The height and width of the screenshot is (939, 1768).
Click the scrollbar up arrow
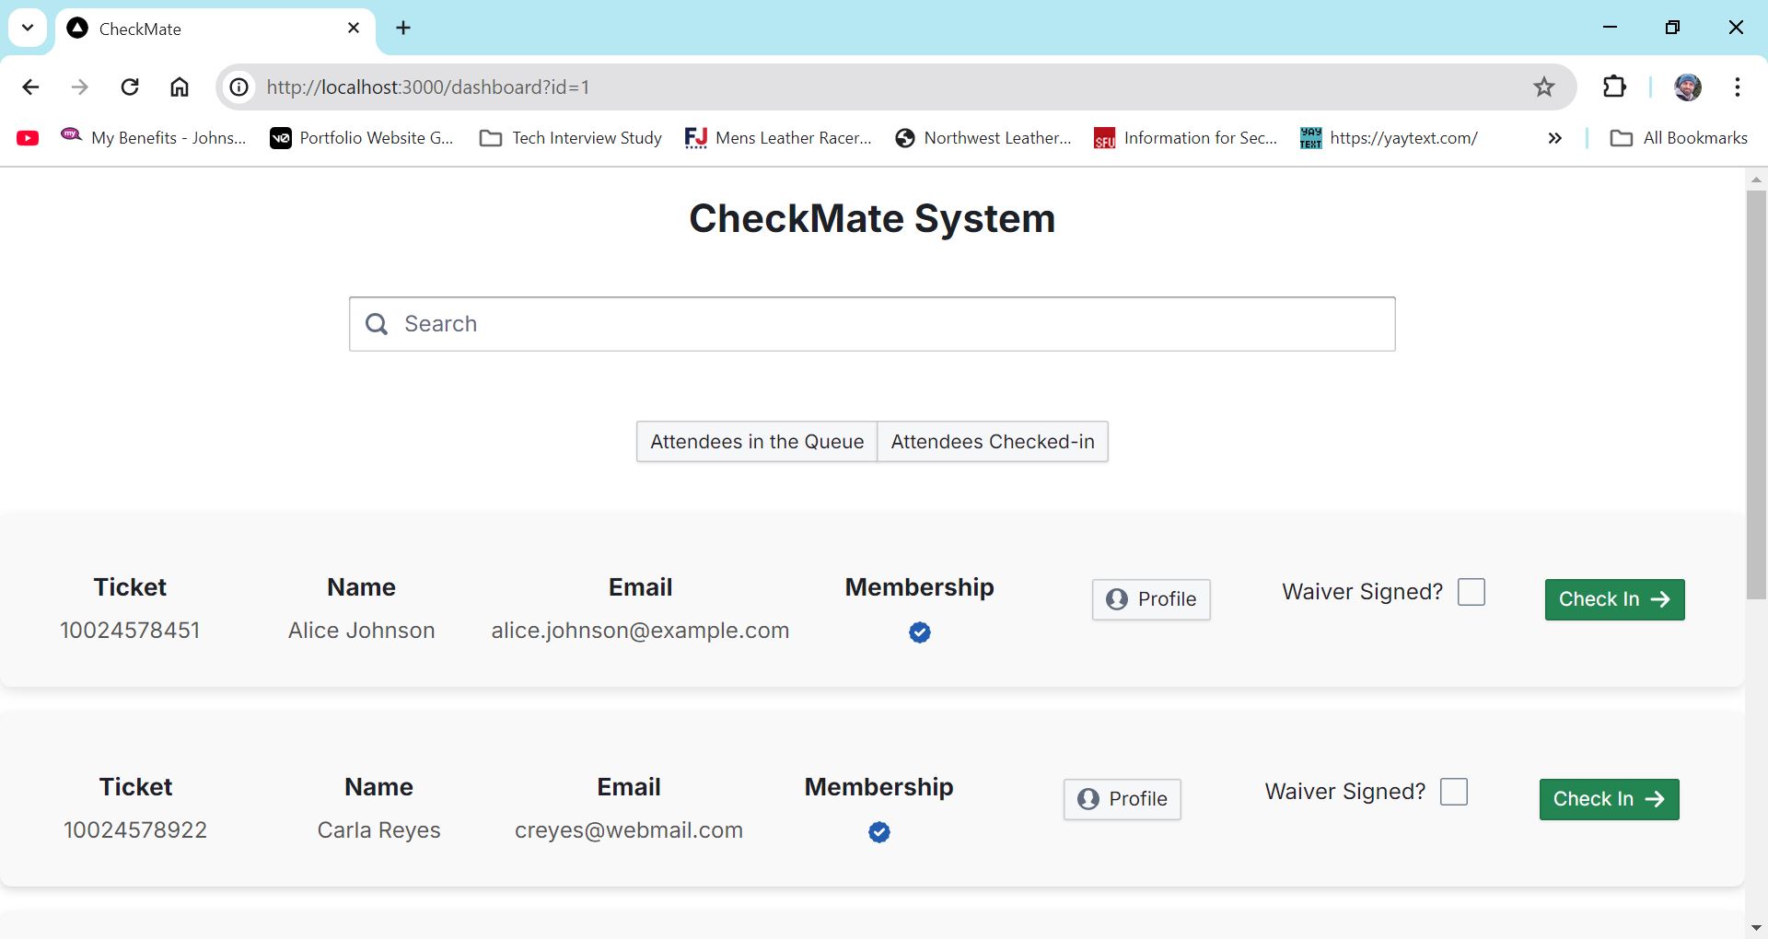point(1756,180)
